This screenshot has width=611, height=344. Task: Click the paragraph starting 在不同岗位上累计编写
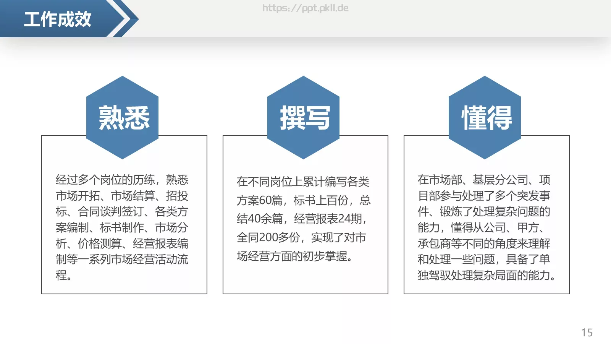304,219
